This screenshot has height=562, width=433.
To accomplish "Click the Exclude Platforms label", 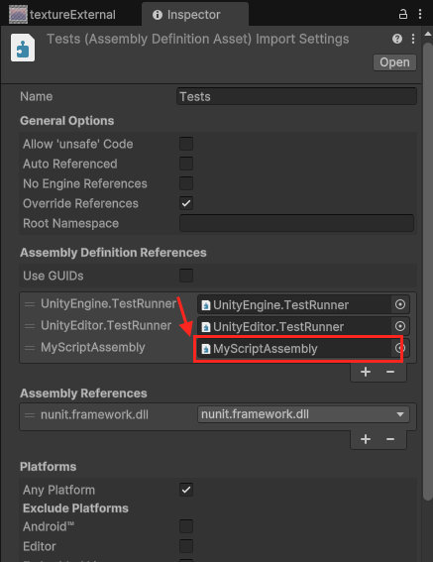I will click(75, 508).
